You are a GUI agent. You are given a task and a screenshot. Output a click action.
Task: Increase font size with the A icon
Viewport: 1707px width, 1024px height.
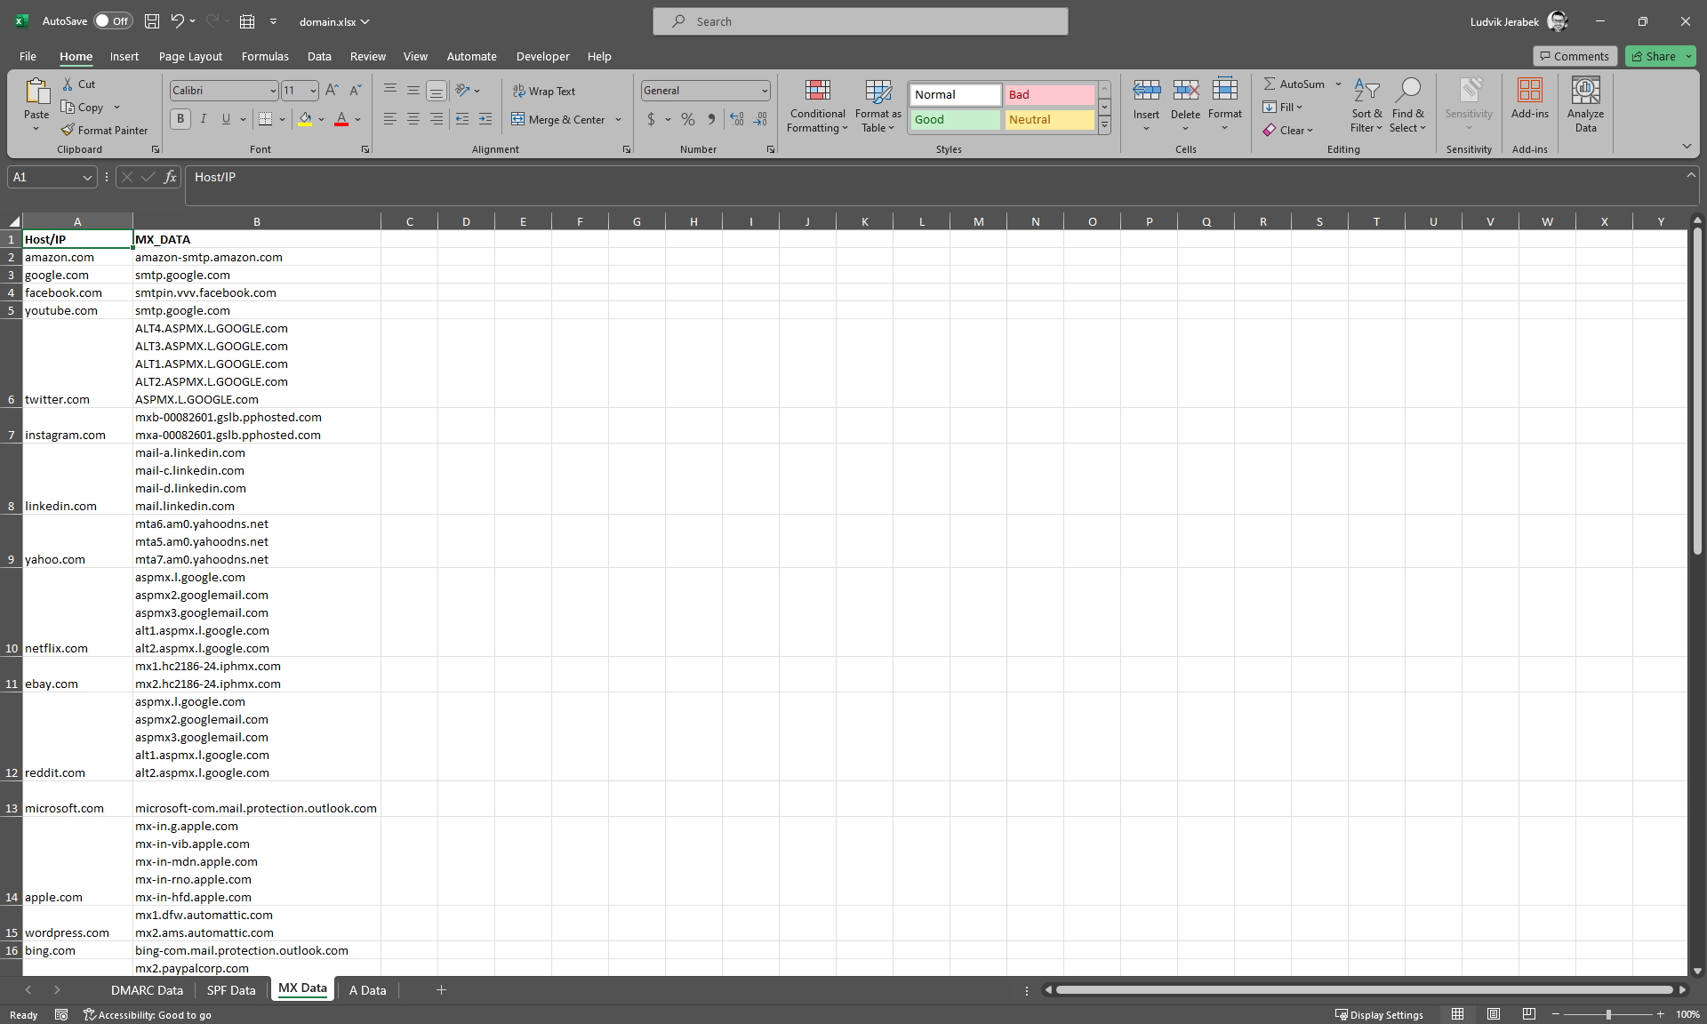click(332, 90)
